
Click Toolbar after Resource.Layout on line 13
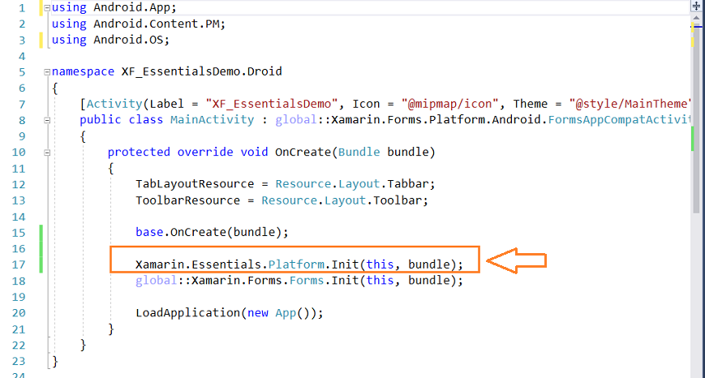[x=397, y=200]
